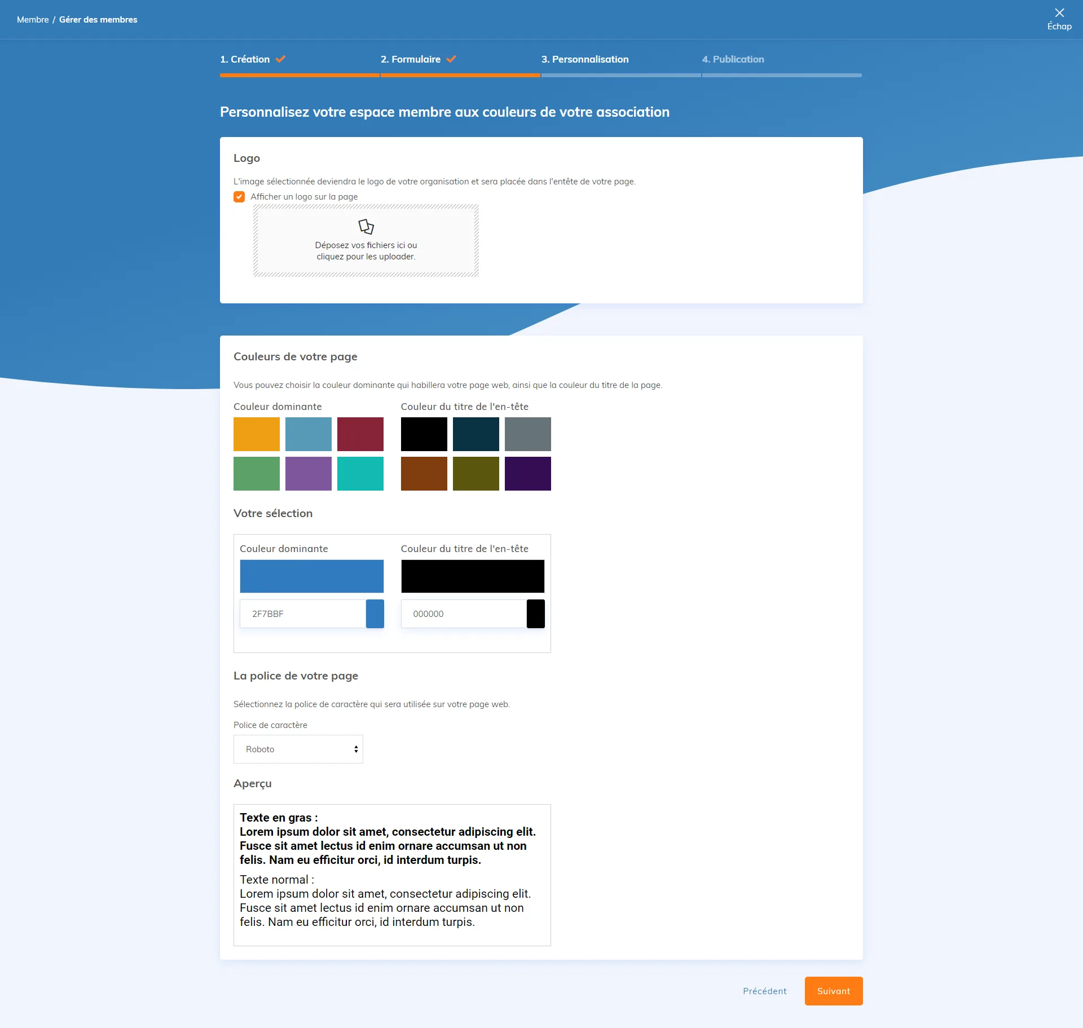The image size is (1083, 1028).
Task: Open the blue color picker beside 2F7BBF
Action: tap(375, 614)
